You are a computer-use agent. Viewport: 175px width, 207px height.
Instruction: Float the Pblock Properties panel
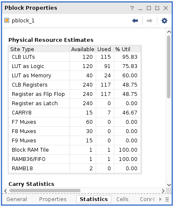coord(157,8)
